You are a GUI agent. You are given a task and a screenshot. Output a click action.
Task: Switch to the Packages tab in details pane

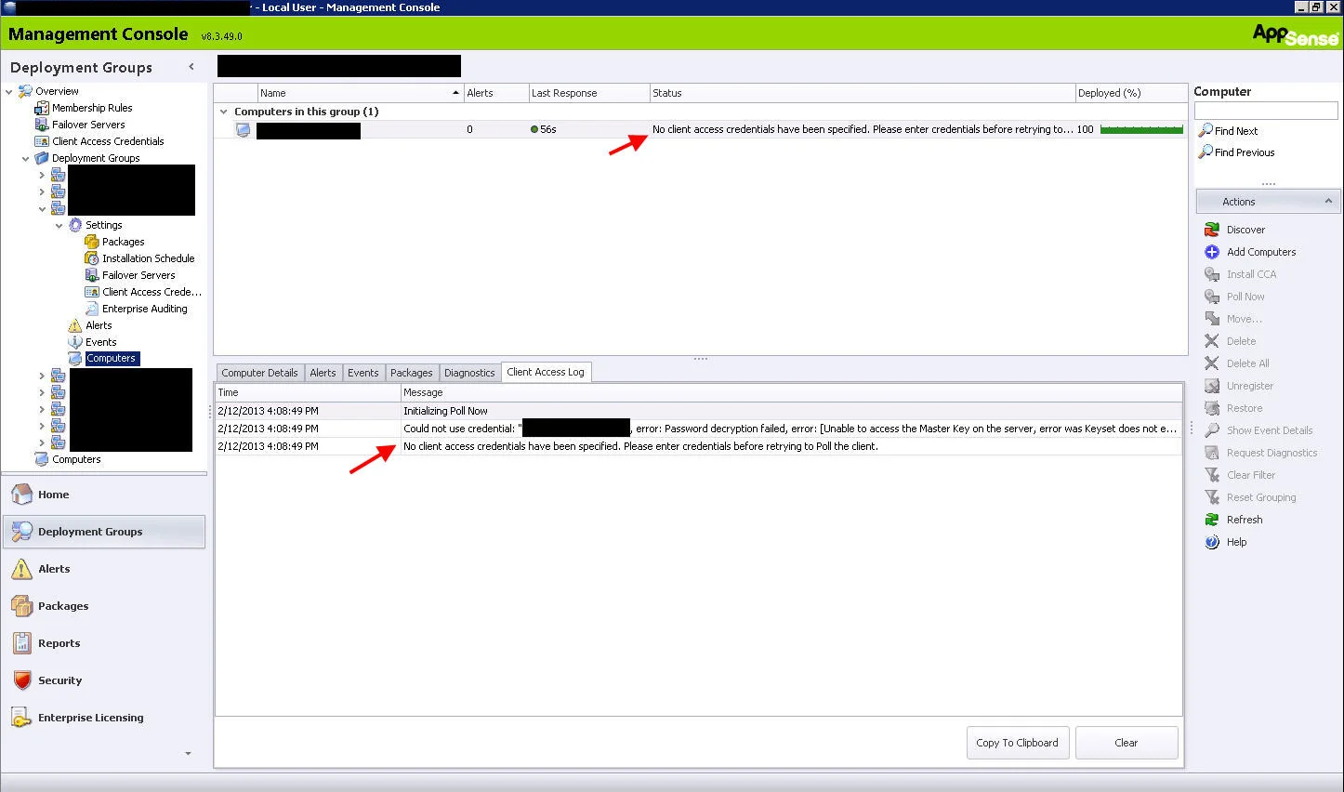point(411,373)
